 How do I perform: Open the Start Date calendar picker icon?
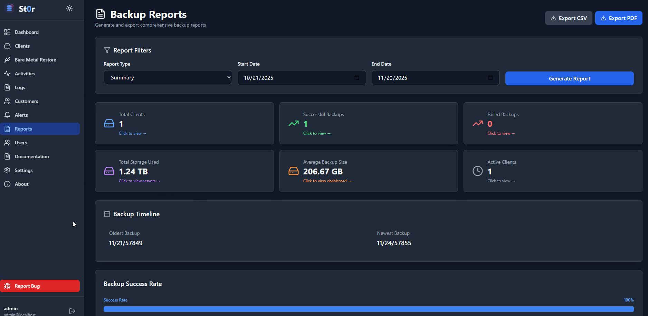357,78
